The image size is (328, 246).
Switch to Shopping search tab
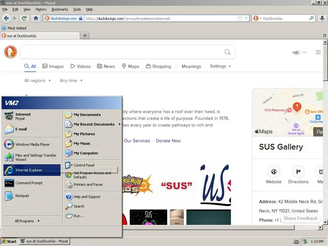pos(158,66)
